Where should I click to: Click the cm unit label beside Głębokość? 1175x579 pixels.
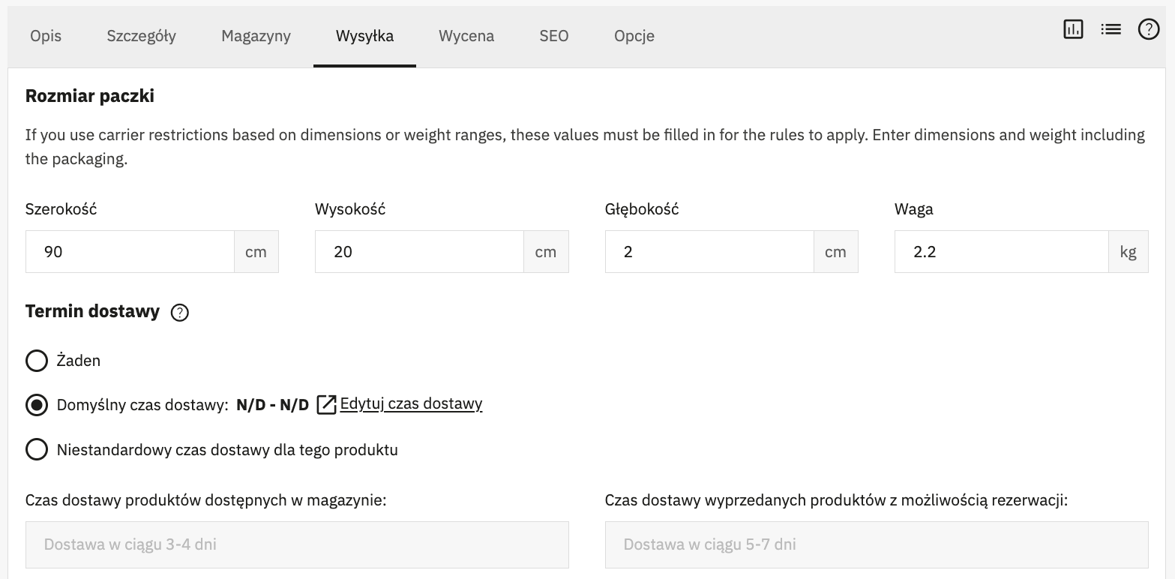click(x=836, y=252)
